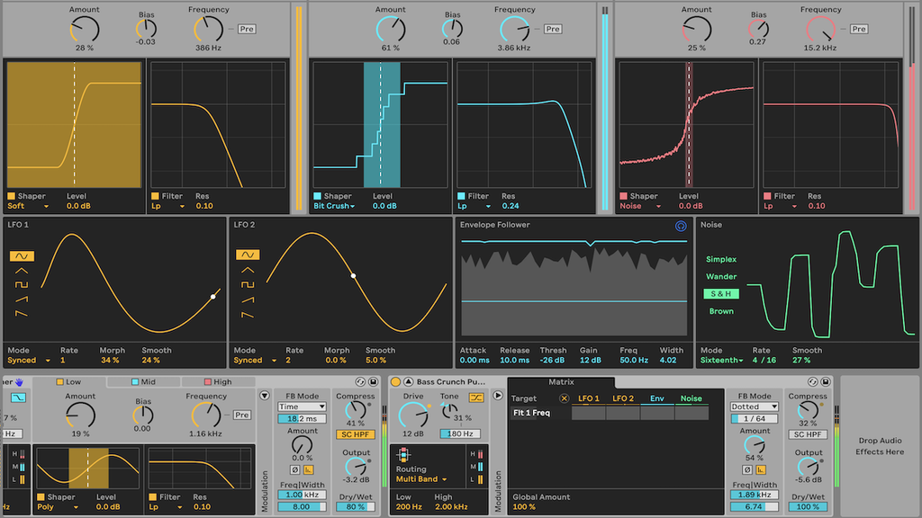This screenshot has width=922, height=518.
Task: Click the Matrix clear X icon
Action: (565, 398)
